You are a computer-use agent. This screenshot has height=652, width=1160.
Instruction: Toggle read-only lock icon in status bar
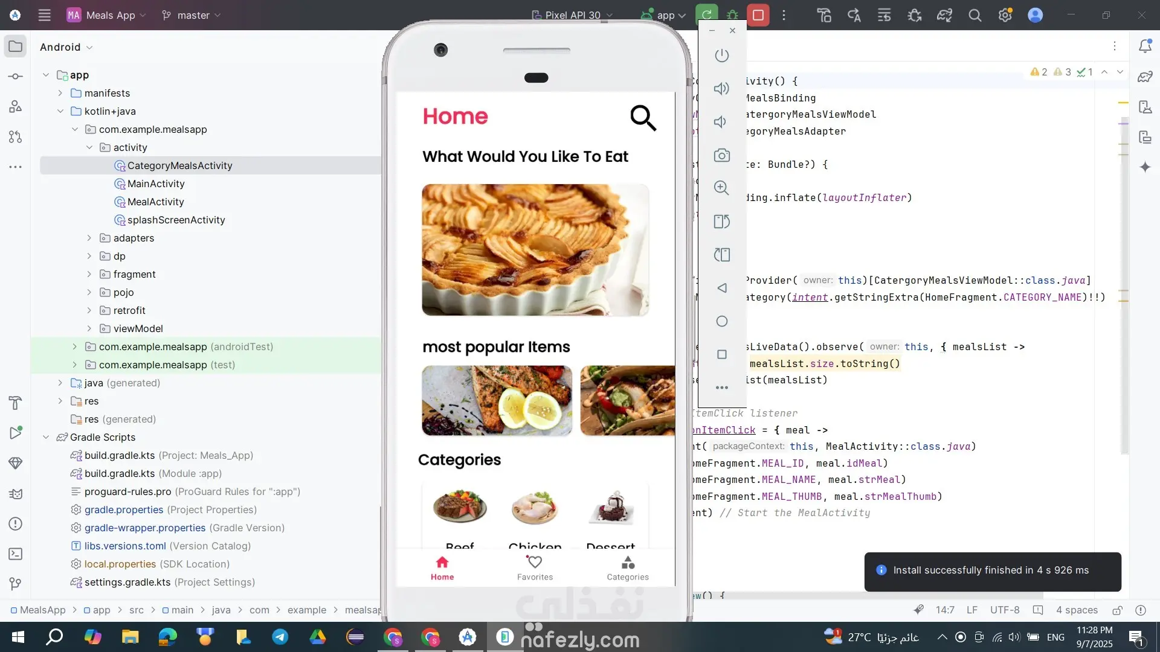coord(1117,610)
